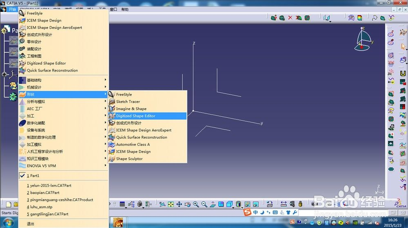This screenshot has width=408, height=228.
Task: Expand the 机械设计 submenu
Action: click(x=34, y=87)
